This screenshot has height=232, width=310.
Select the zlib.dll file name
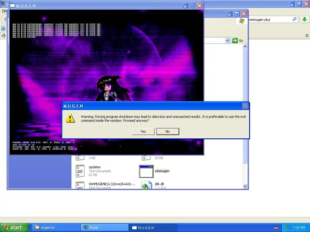(159, 184)
